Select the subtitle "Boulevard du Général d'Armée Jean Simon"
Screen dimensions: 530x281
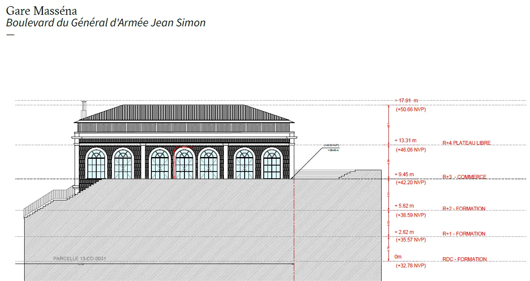(106, 23)
